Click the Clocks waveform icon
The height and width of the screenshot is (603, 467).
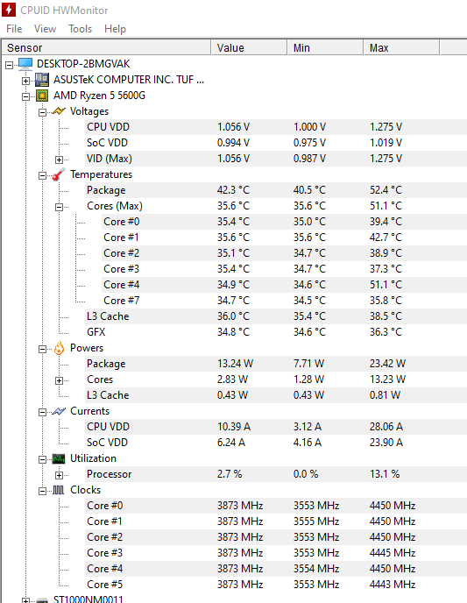[59, 490]
